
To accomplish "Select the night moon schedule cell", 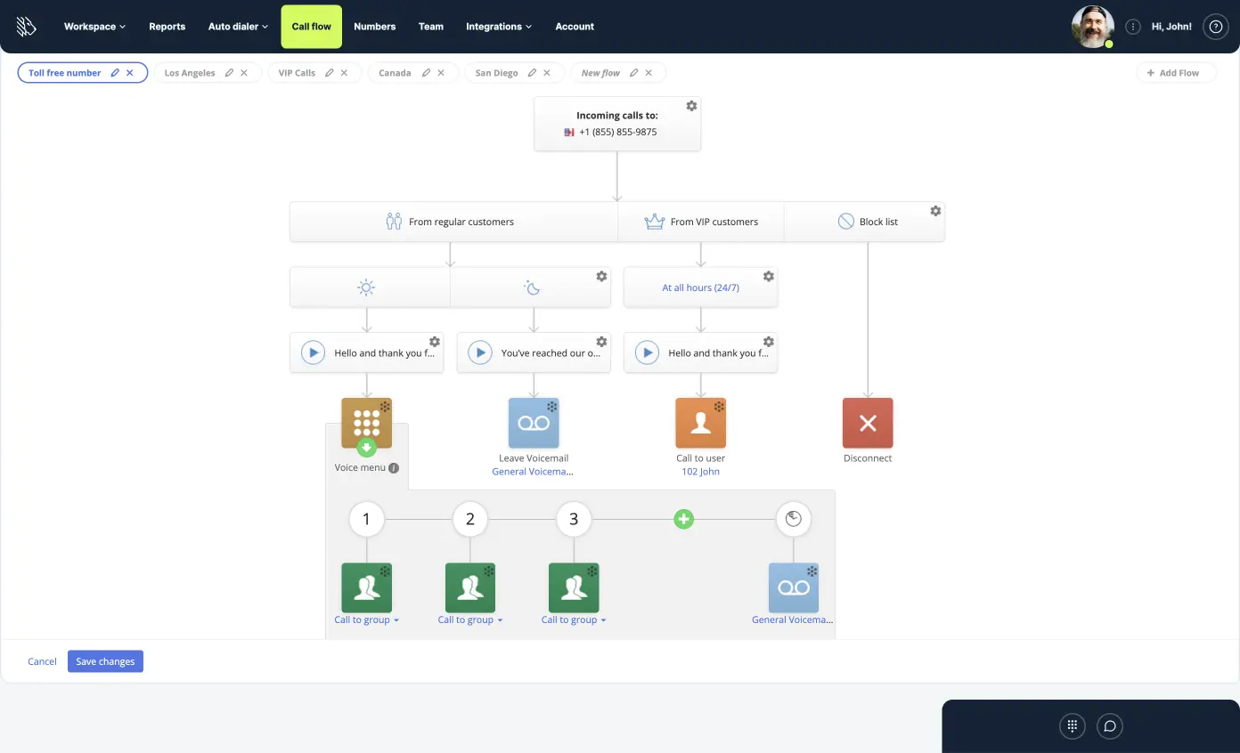I will click(531, 287).
